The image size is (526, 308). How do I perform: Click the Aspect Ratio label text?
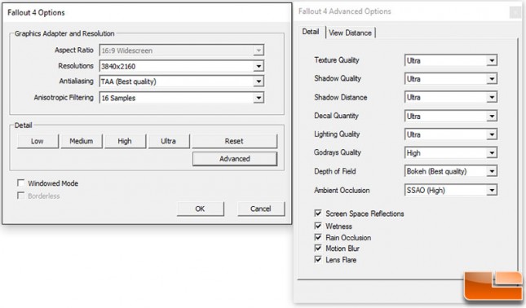point(73,50)
